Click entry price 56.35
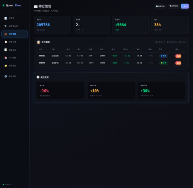 point(68,56)
